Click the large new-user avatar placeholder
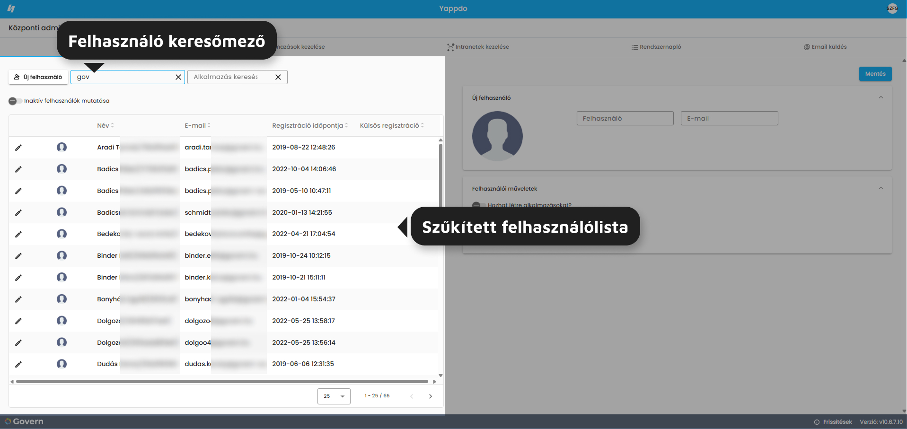 pos(497,136)
